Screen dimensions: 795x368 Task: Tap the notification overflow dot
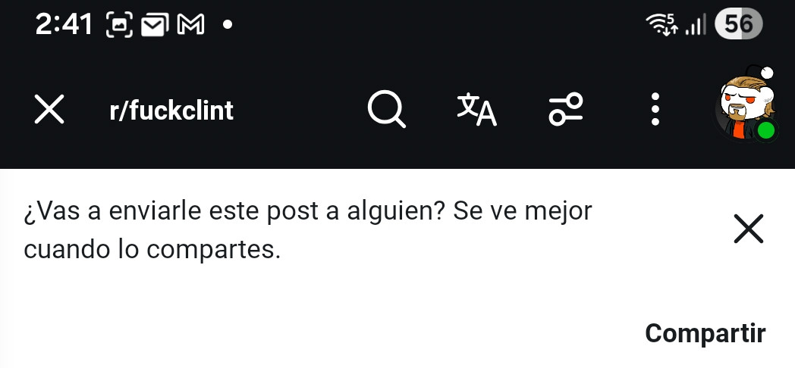click(228, 24)
